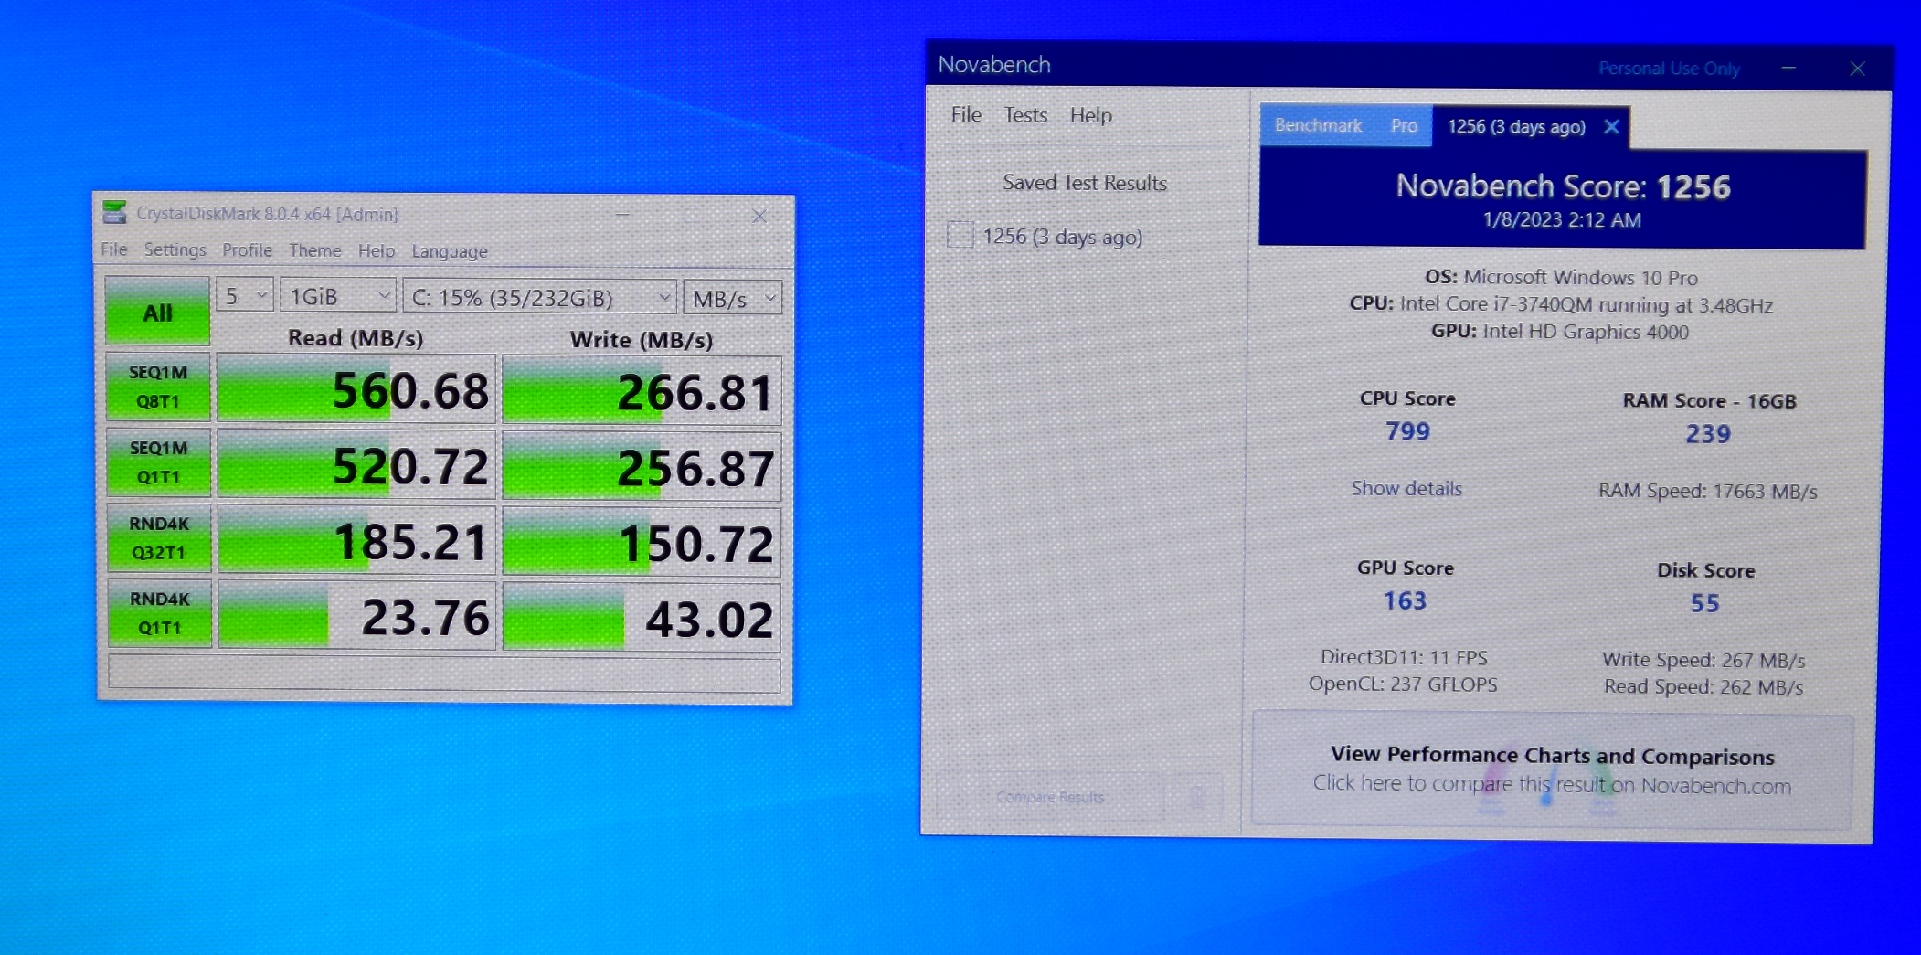Open the CrystalDiskMark File menu

[x=114, y=249]
